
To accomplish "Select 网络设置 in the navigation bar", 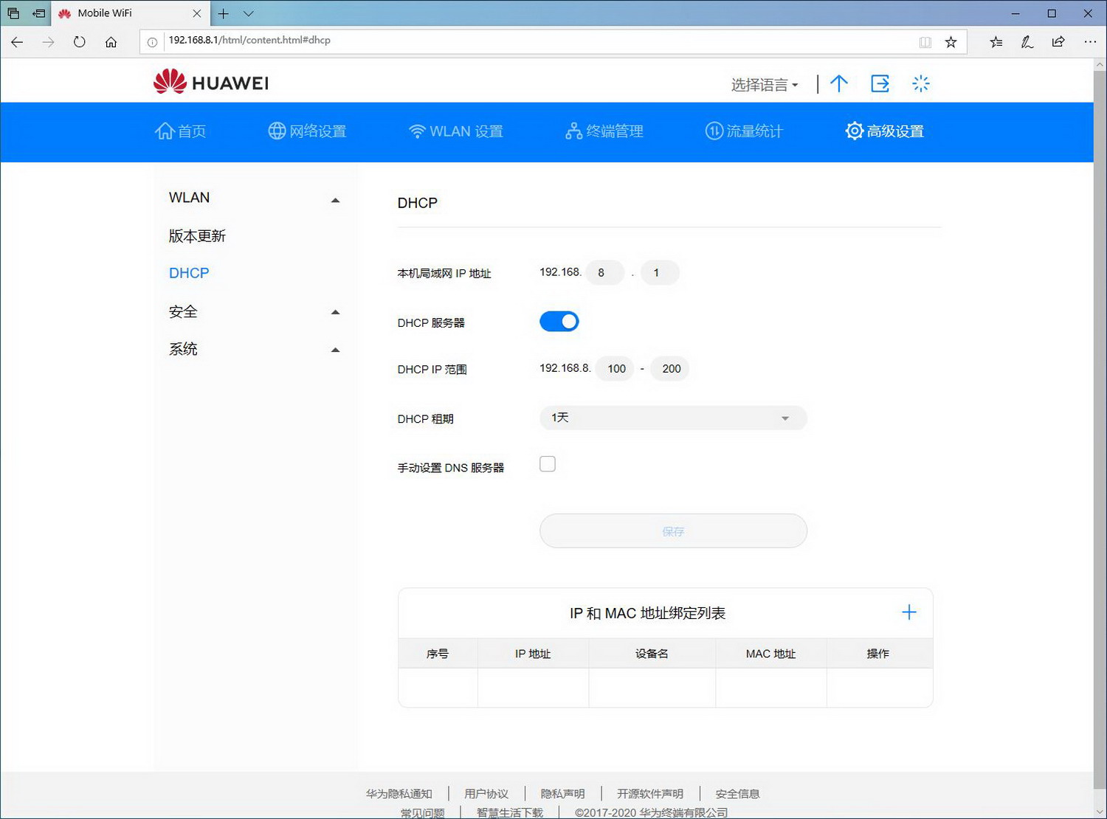I will [308, 131].
